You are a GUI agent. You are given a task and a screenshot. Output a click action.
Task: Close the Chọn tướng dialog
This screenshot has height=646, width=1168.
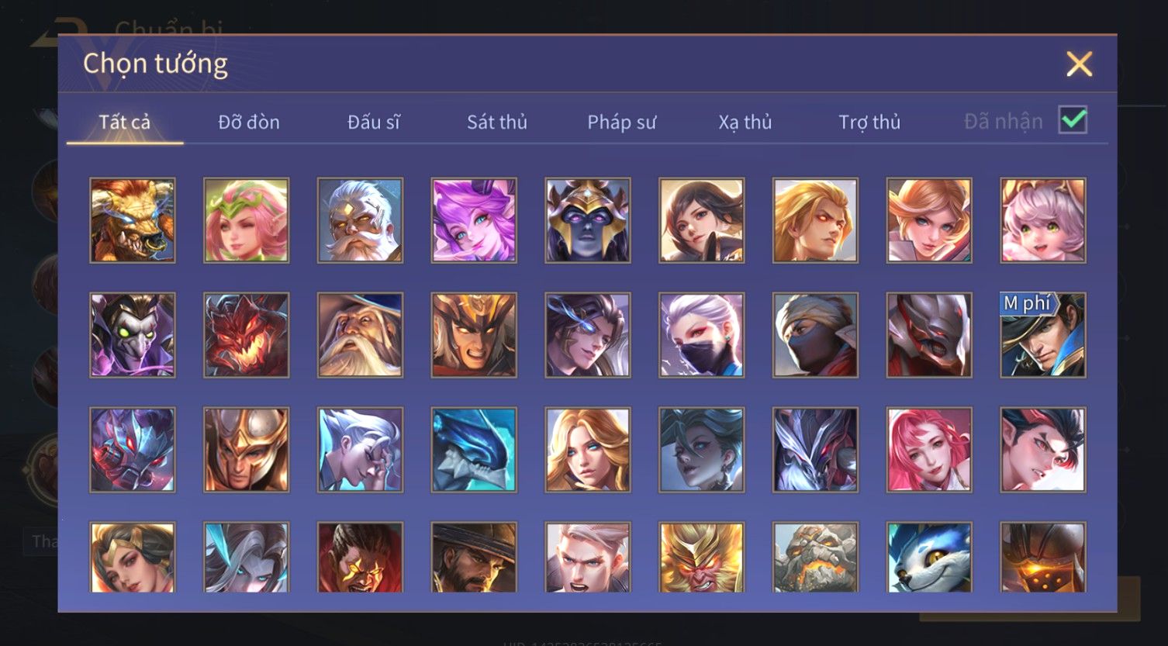click(1079, 64)
